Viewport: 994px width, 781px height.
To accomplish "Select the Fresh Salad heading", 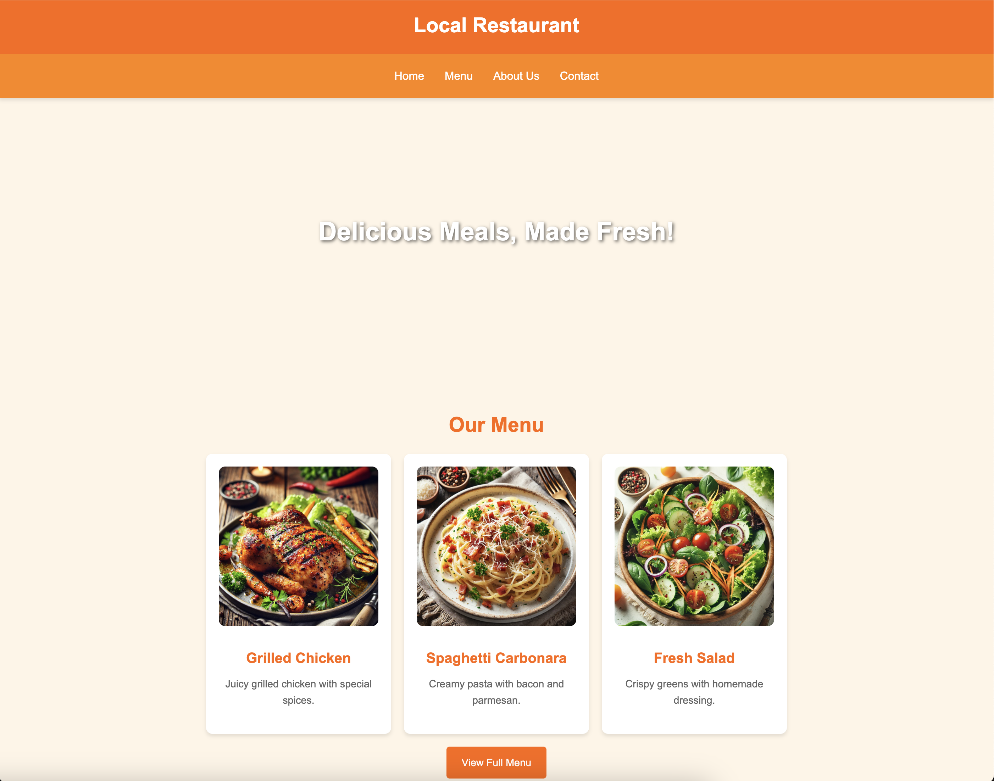I will [x=694, y=658].
